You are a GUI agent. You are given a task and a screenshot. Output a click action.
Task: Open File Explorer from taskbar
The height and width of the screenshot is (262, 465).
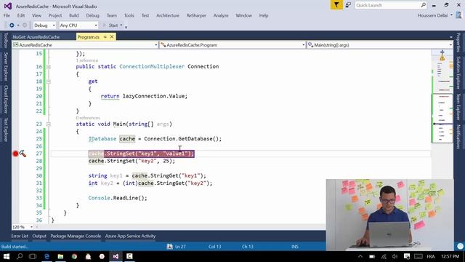(x=60, y=256)
